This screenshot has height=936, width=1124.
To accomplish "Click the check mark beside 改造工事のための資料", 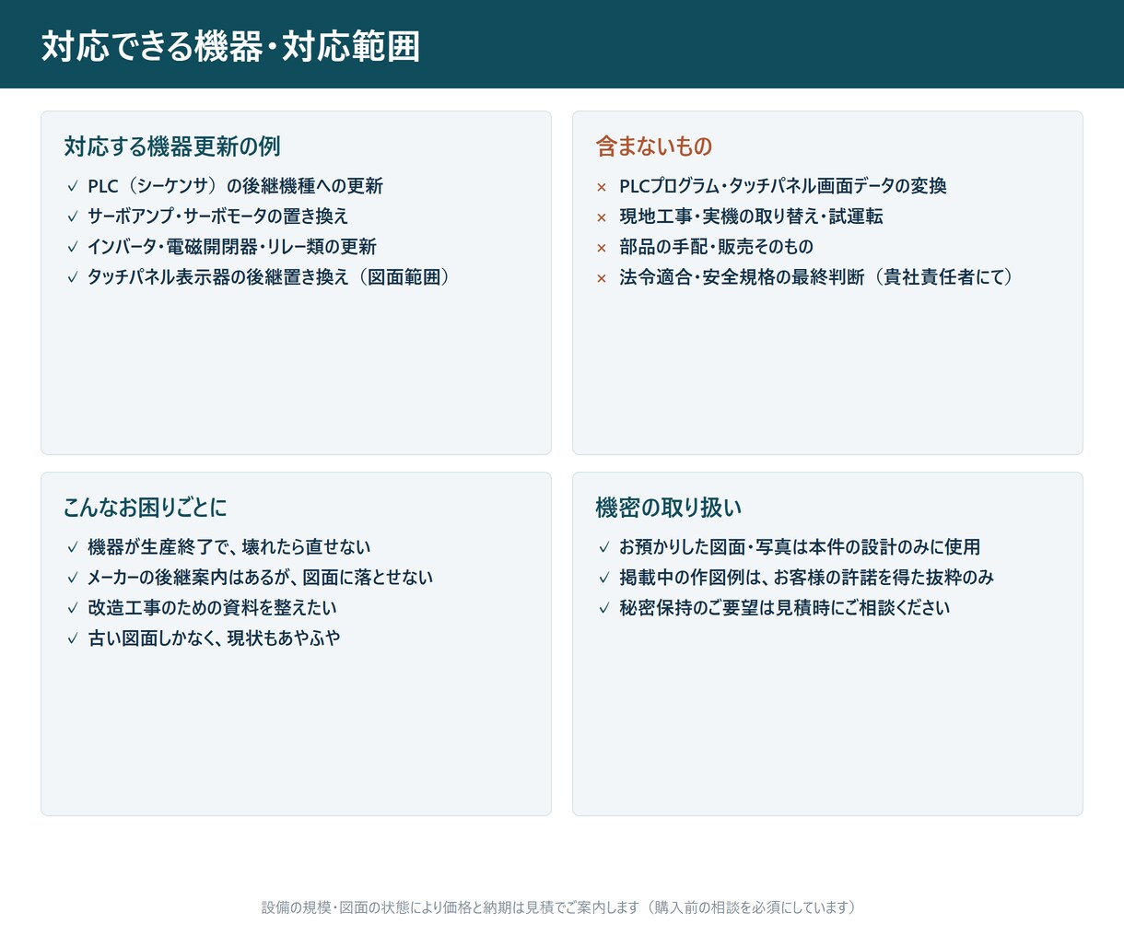I will tap(73, 608).
